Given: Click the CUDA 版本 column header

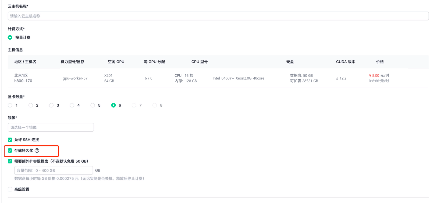Looking at the screenshot, I should (x=345, y=62).
